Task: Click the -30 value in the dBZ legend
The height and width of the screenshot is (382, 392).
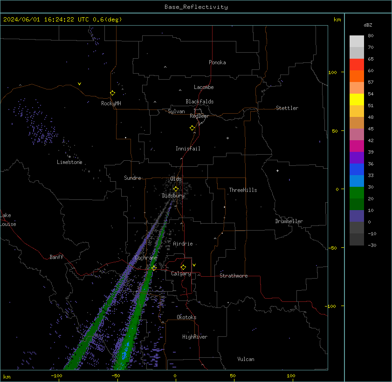Action: click(x=372, y=246)
